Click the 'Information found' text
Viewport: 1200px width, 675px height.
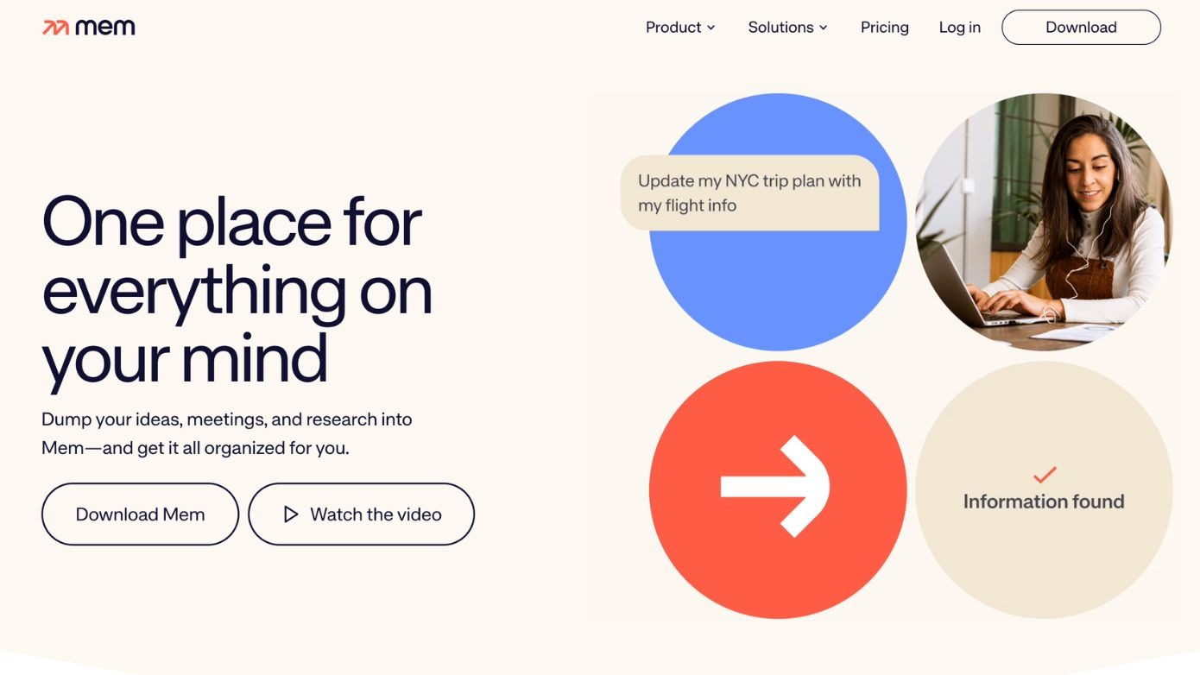point(1044,502)
